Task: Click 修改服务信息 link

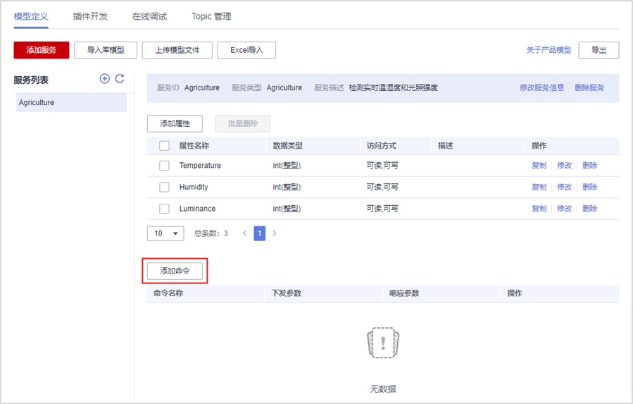Action: pos(541,88)
